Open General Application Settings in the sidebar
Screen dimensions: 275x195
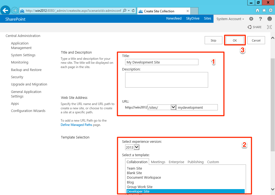pos(26,94)
